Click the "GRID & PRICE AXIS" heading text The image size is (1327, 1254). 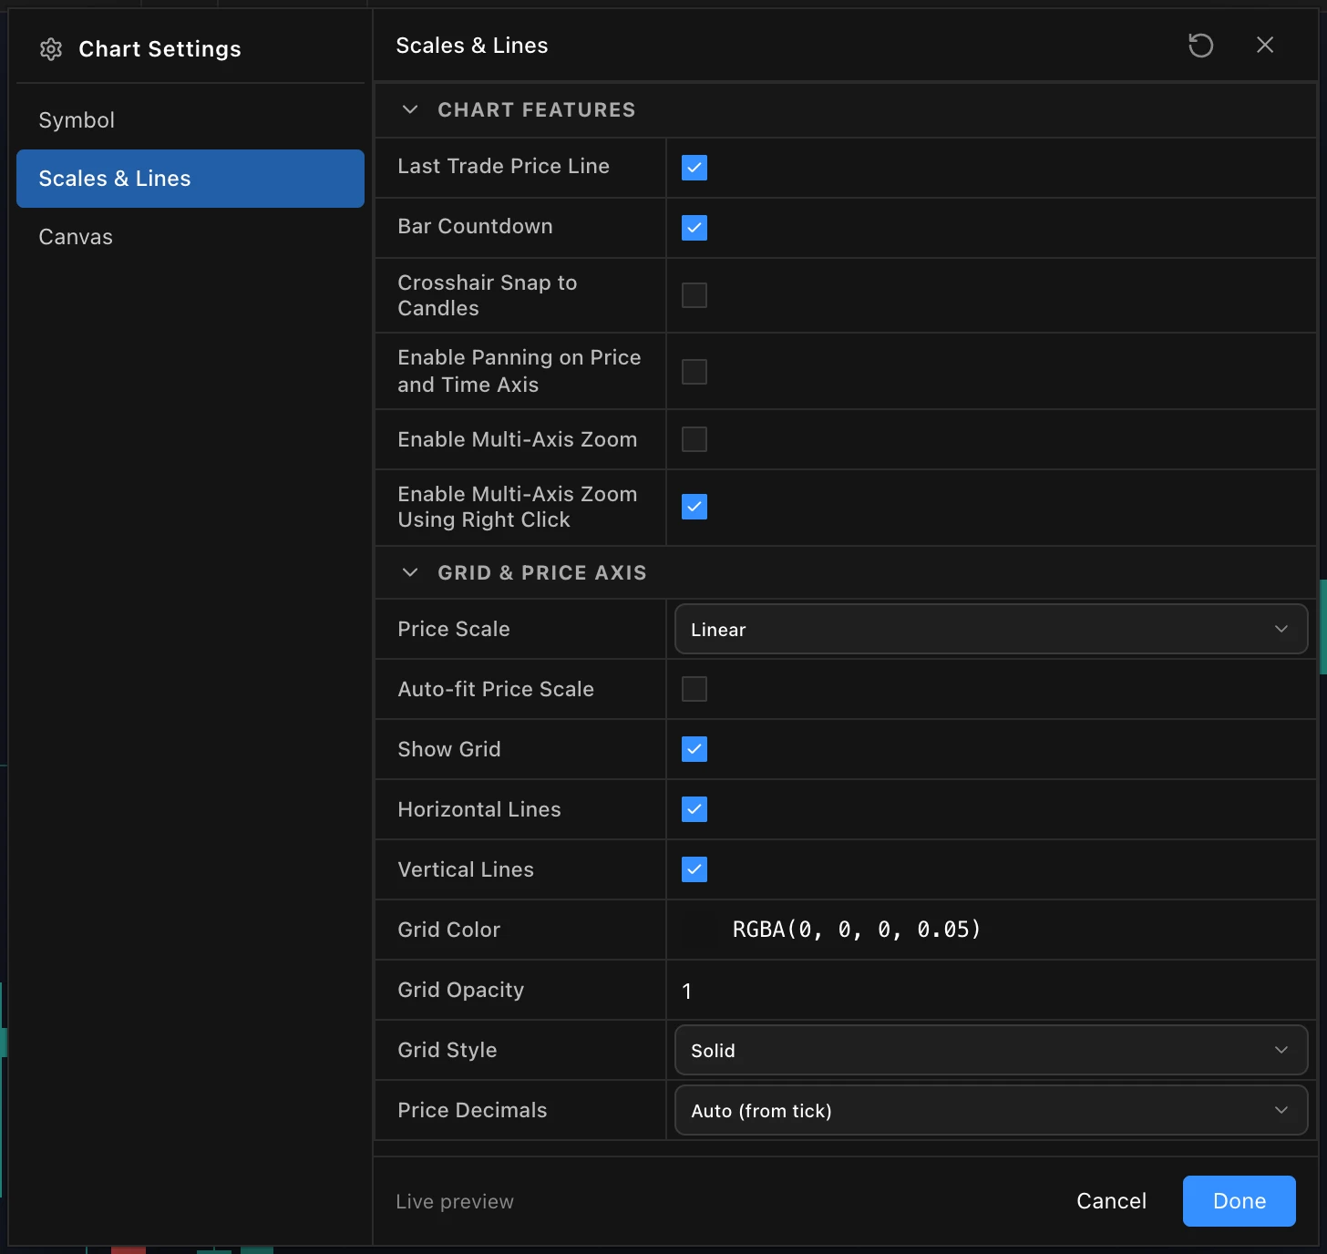[542, 572]
